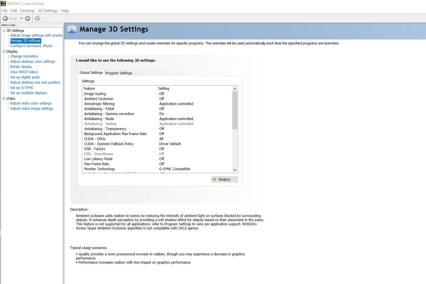Click the settings list scrollbar thumb

(x=235, y=110)
